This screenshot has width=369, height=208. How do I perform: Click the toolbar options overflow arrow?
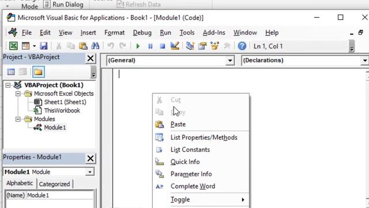352,46
